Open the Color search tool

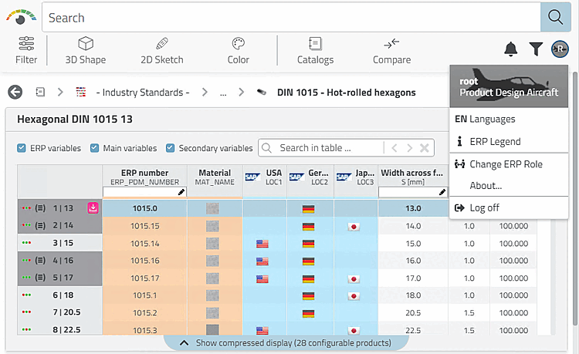pyautogui.click(x=239, y=50)
